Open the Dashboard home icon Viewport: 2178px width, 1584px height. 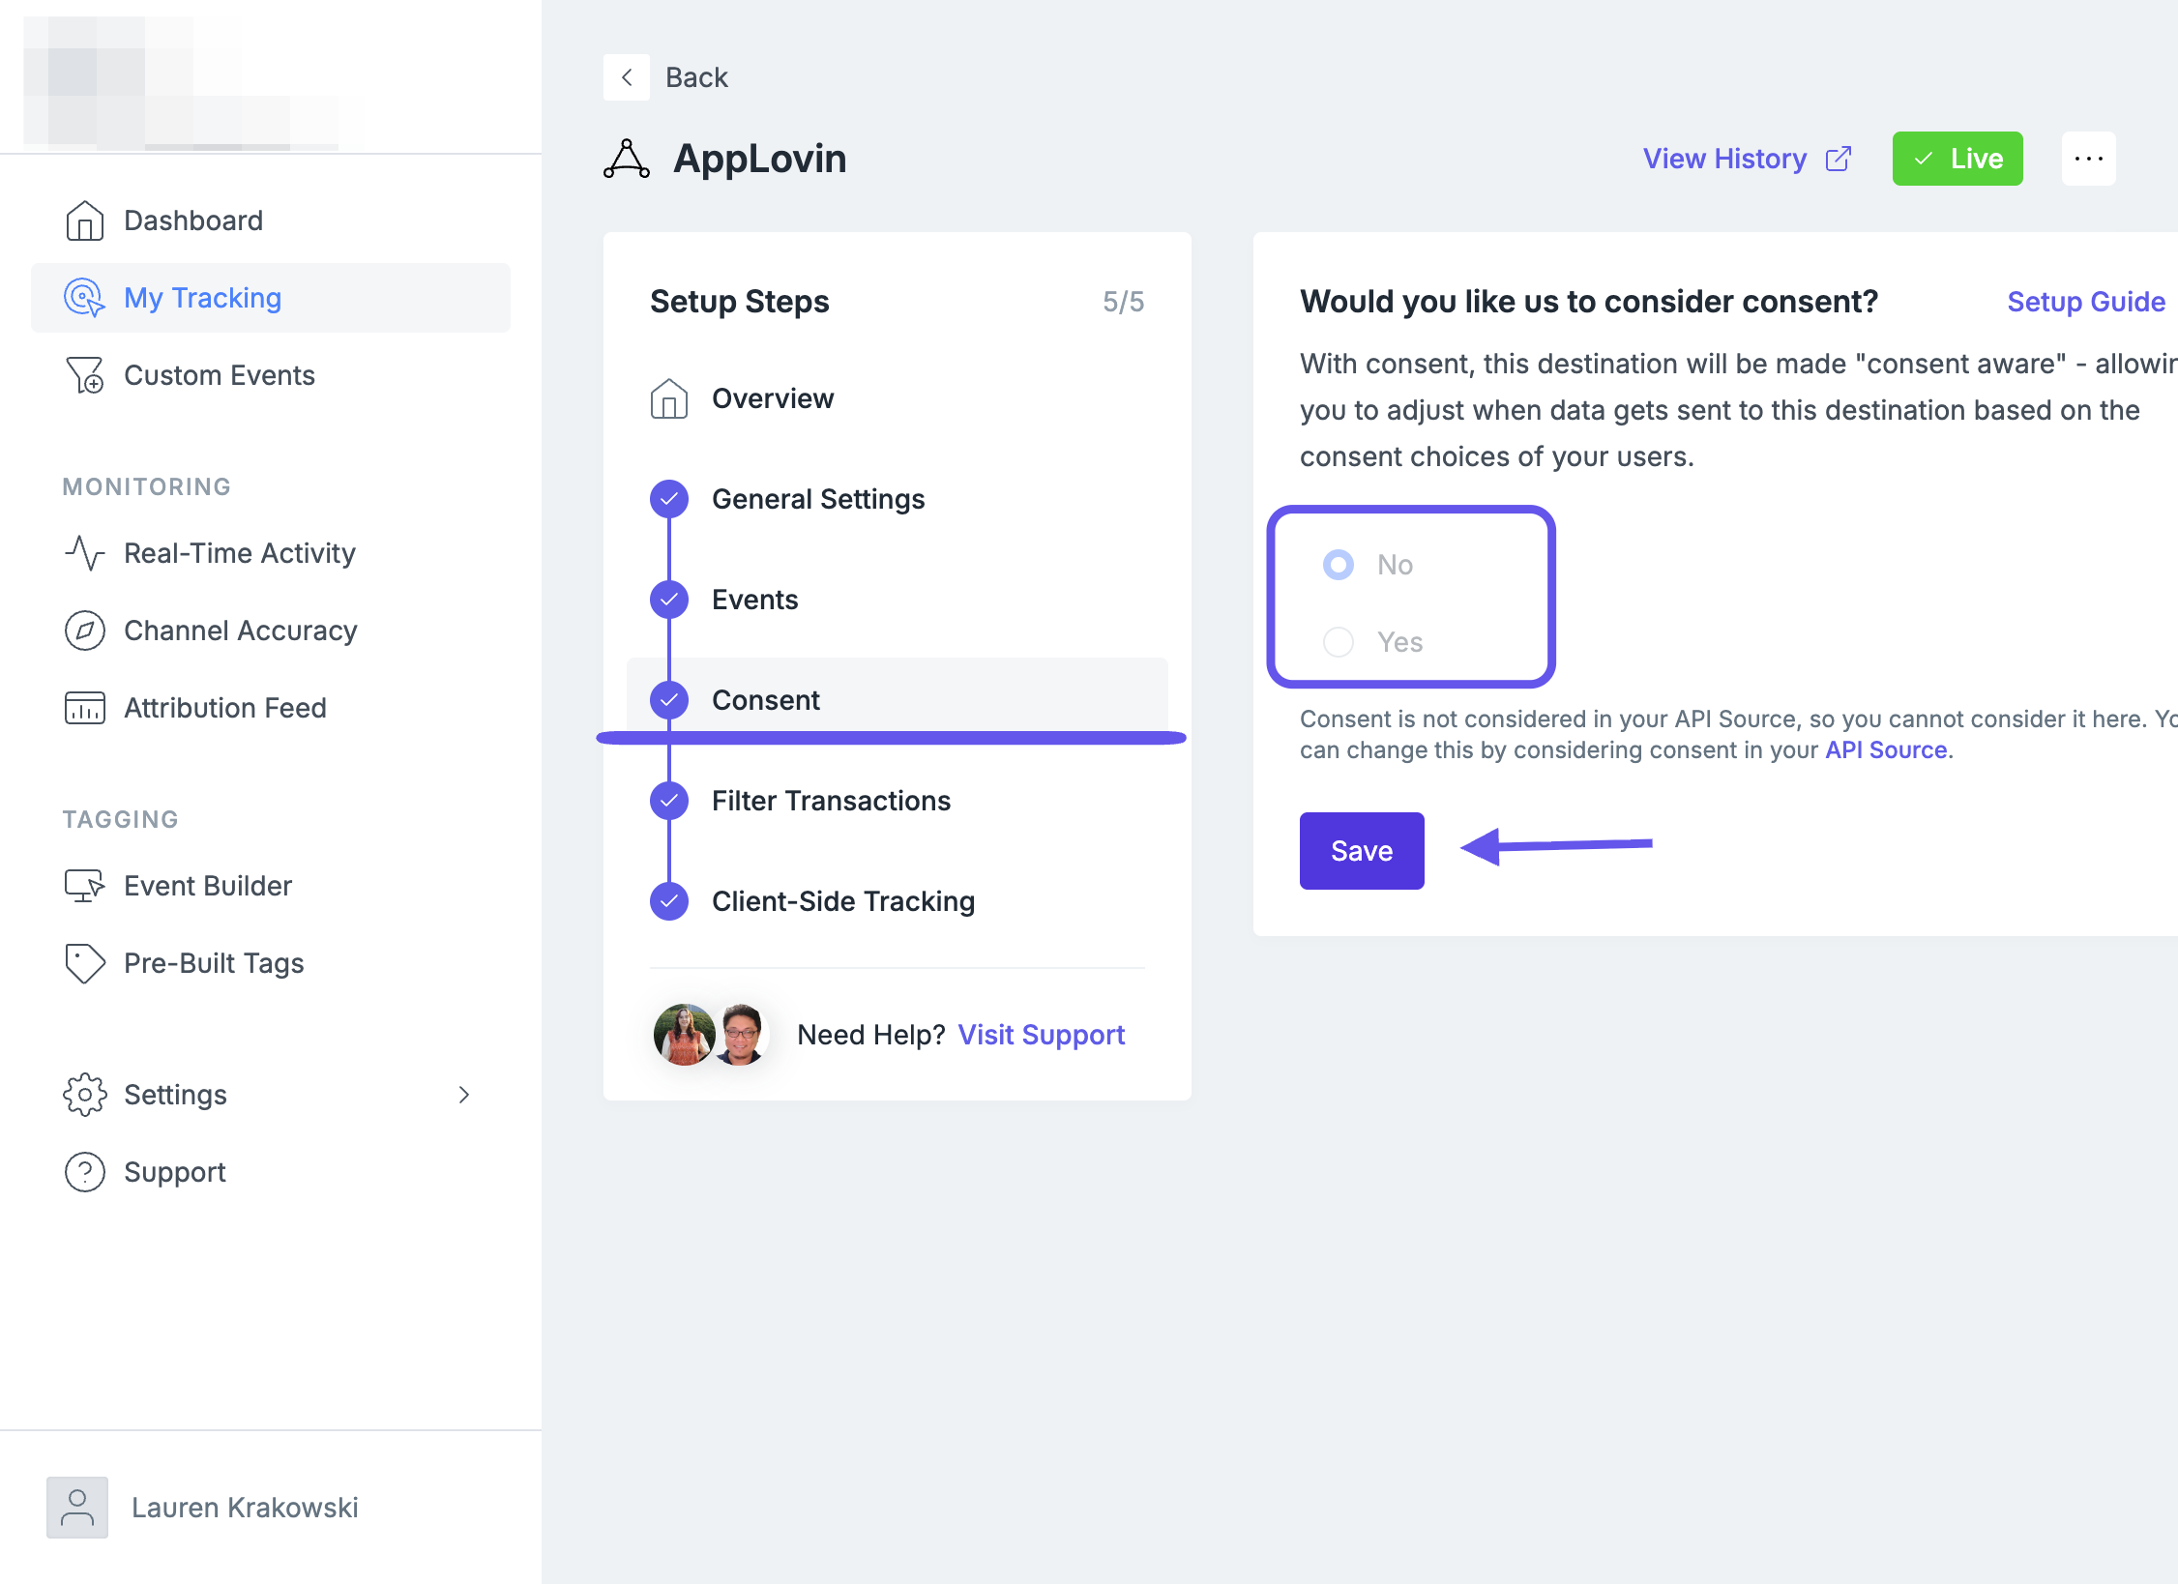(x=85, y=220)
